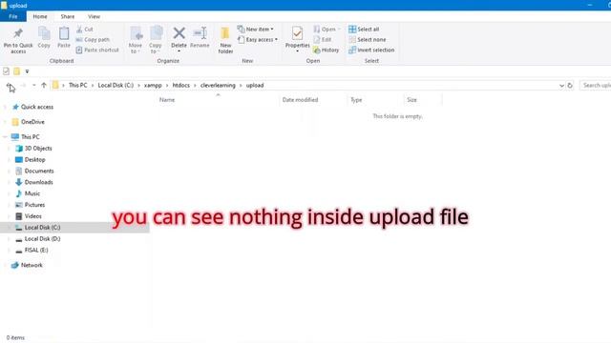Open Desktop in navigation pane

pyautogui.click(x=34, y=159)
